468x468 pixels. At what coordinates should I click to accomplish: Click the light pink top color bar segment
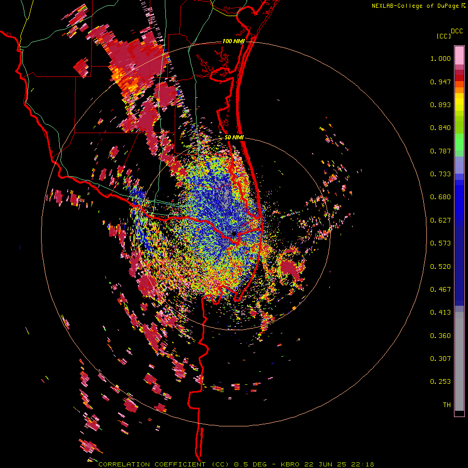pos(459,55)
